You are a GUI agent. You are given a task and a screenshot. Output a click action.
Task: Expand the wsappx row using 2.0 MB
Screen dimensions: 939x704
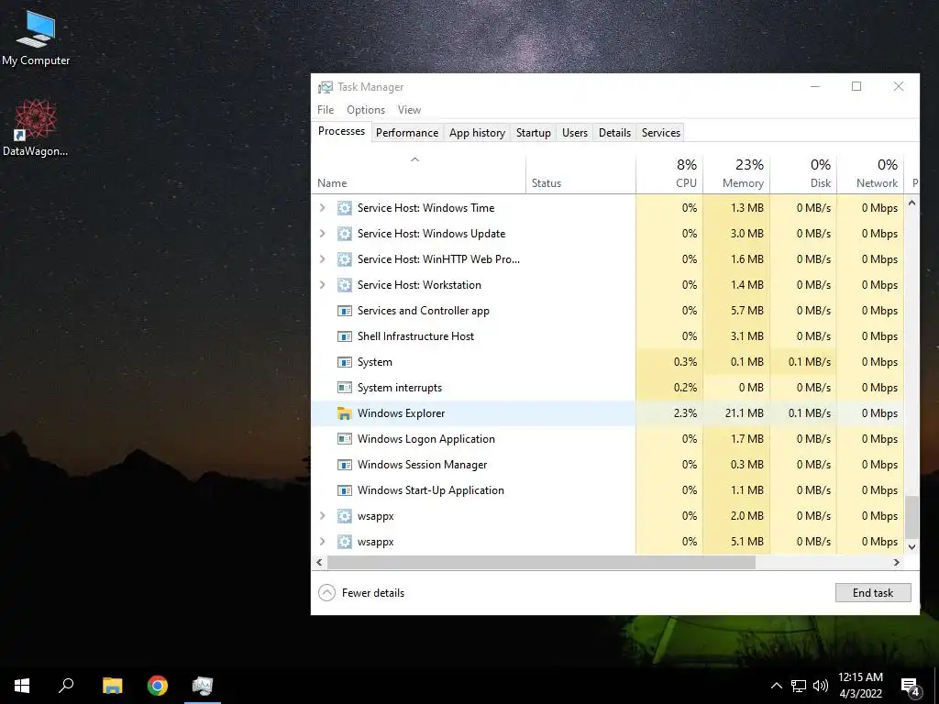(x=322, y=516)
